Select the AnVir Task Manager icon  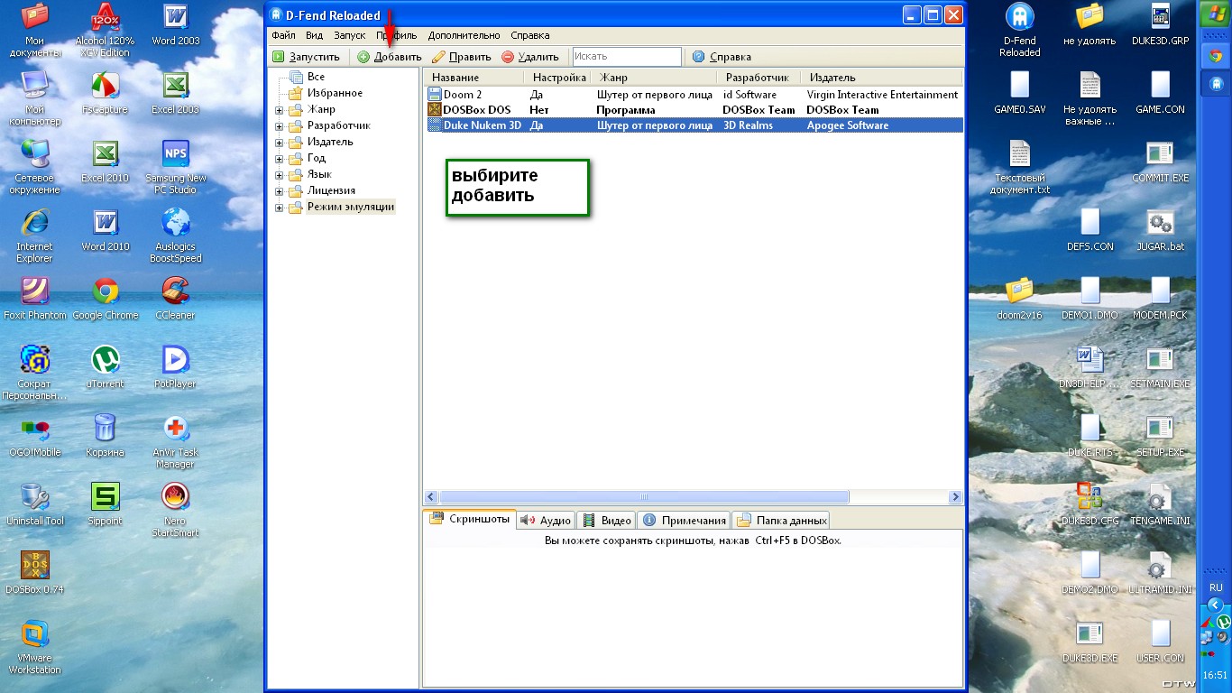pos(176,441)
